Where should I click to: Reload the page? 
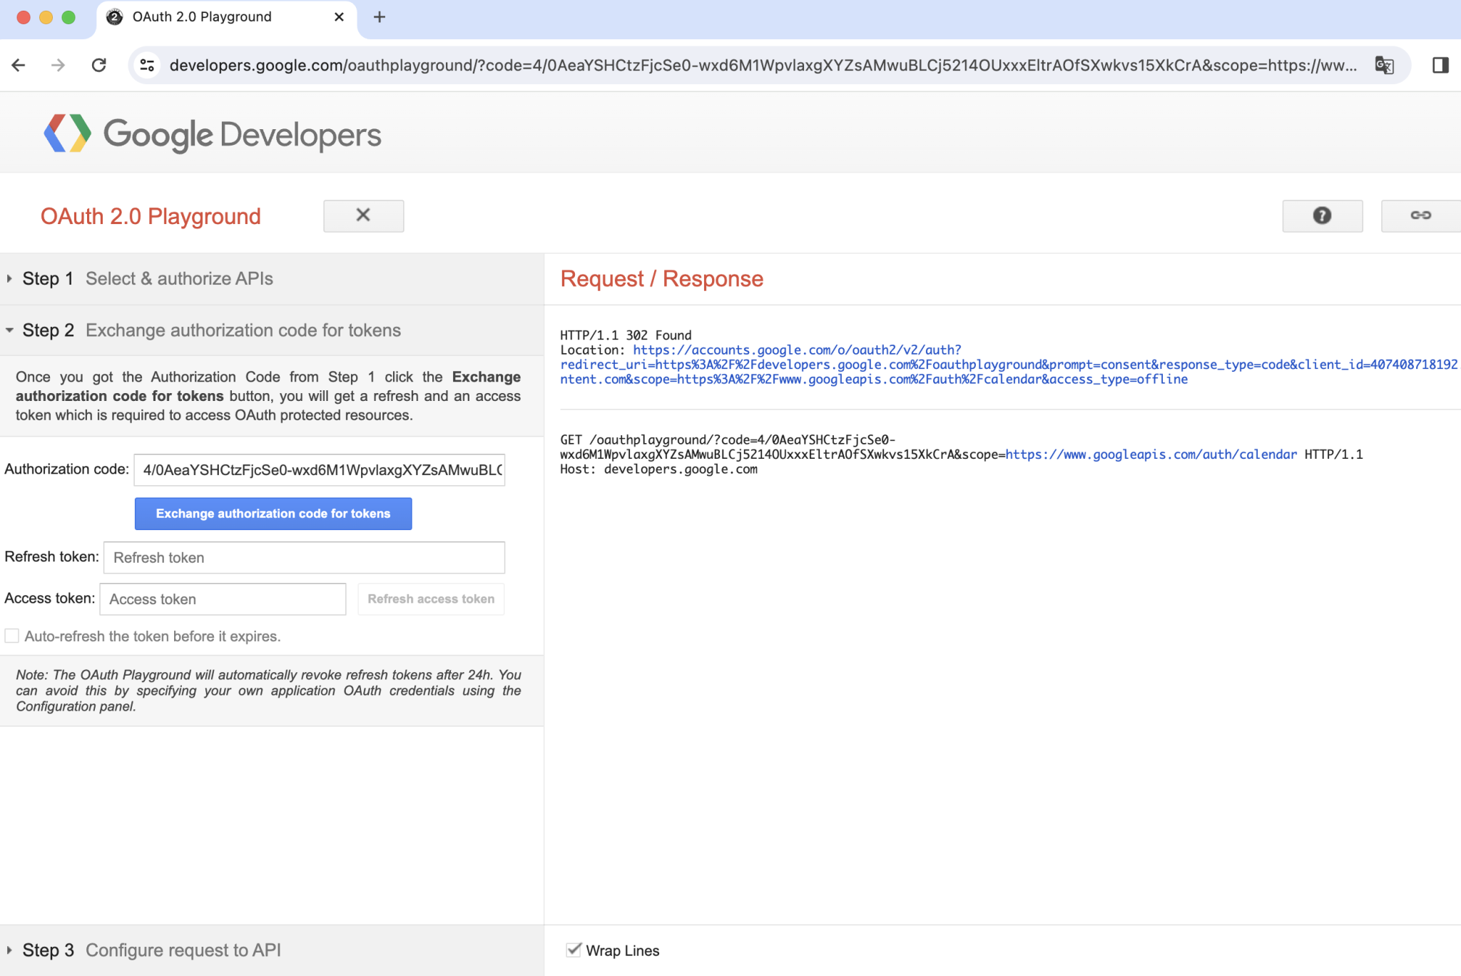(x=99, y=65)
